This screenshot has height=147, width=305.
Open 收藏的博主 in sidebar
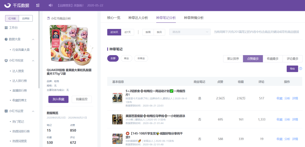click(20, 100)
